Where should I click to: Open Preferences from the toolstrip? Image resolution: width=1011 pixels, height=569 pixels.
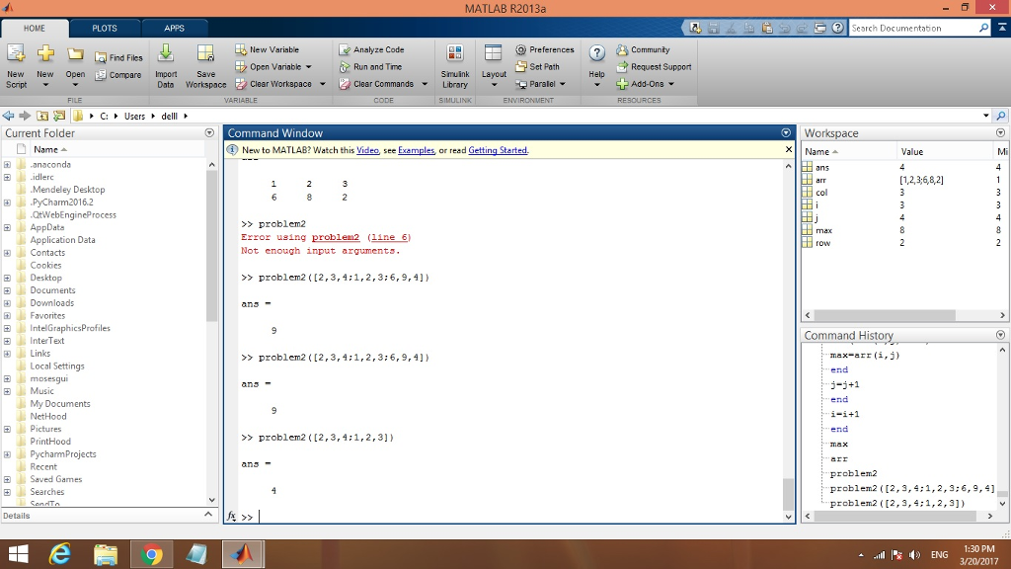click(x=544, y=49)
